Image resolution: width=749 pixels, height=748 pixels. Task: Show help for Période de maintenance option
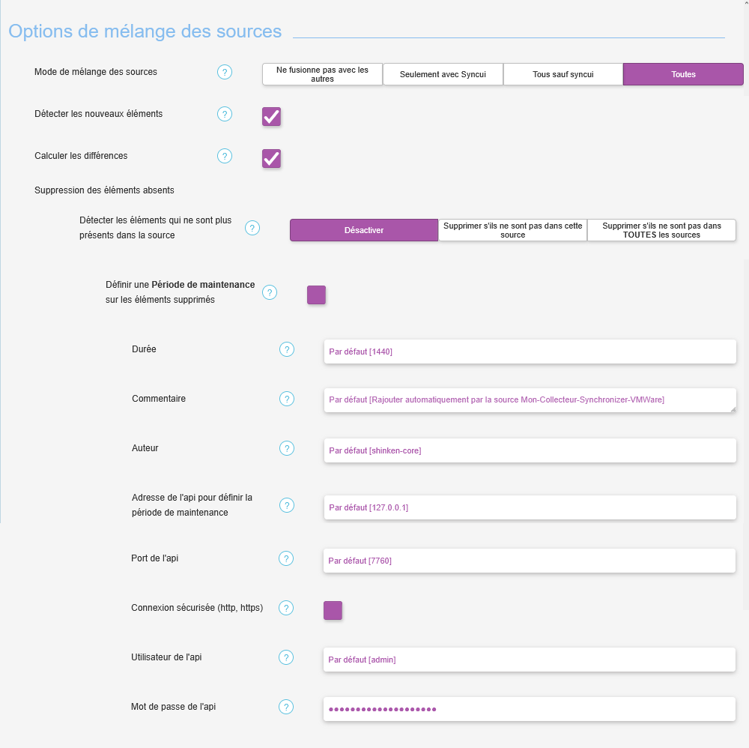coord(270,293)
